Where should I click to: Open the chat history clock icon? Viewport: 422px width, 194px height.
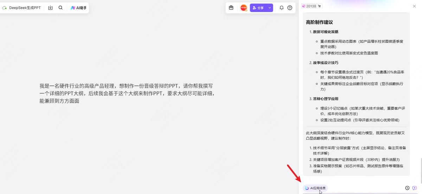407,188
